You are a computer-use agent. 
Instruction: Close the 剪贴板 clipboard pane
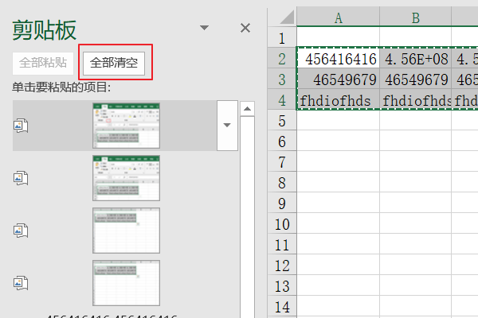pyautogui.click(x=245, y=28)
